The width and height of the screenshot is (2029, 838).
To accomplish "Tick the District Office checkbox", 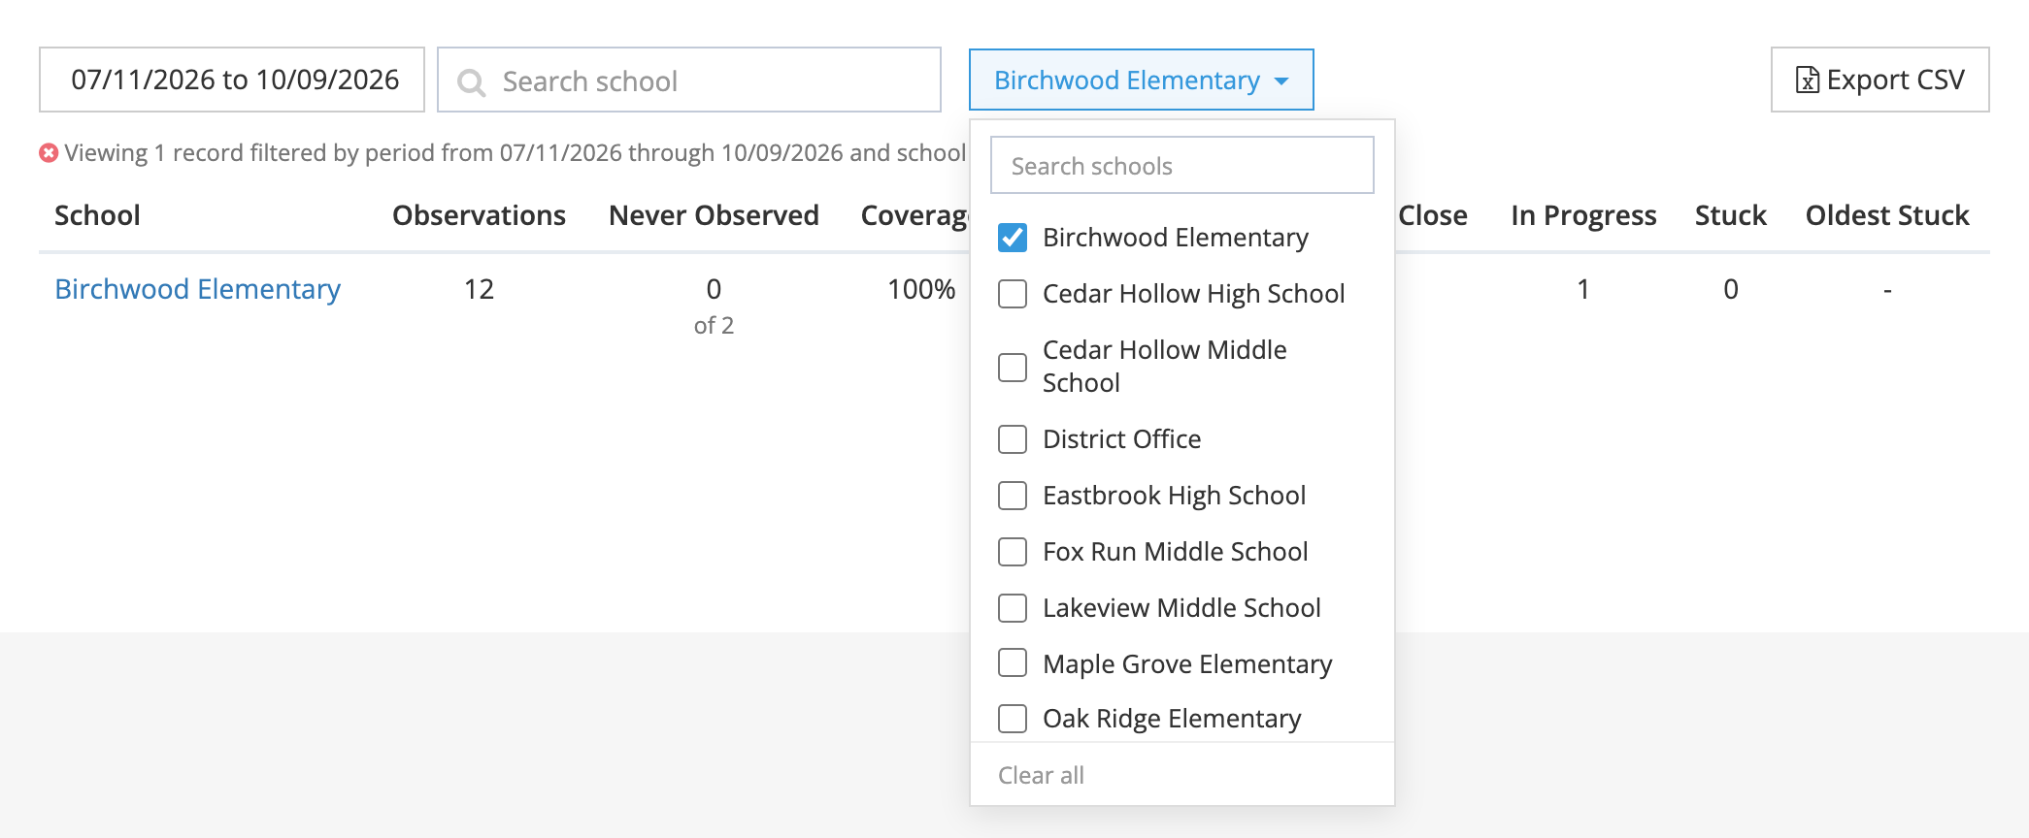I will pos(1013,439).
